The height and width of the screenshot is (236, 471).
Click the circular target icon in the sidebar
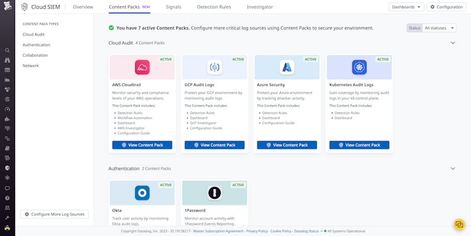click(7, 99)
